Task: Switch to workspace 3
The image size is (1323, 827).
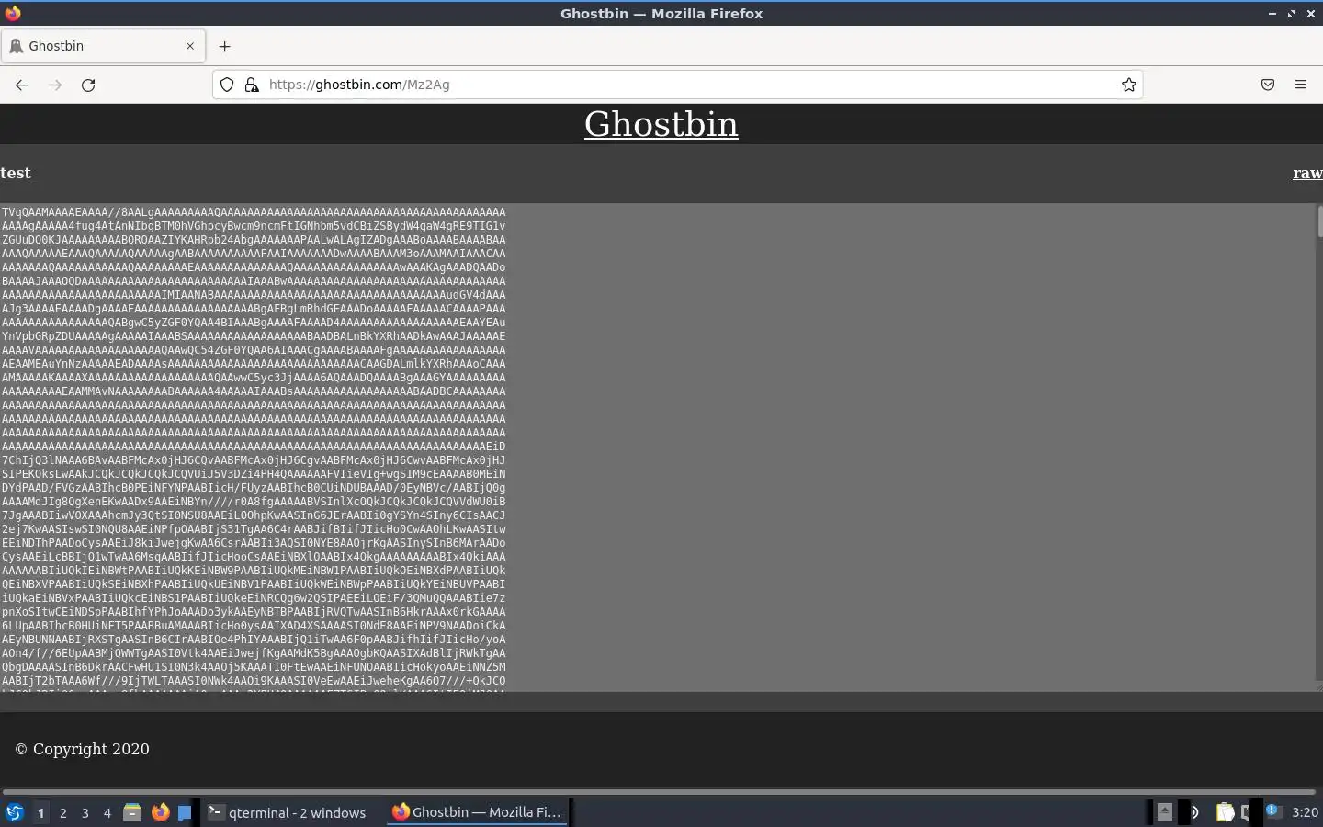Action: pyautogui.click(x=85, y=812)
